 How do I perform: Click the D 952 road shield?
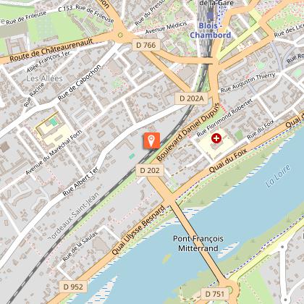coord(73,287)
